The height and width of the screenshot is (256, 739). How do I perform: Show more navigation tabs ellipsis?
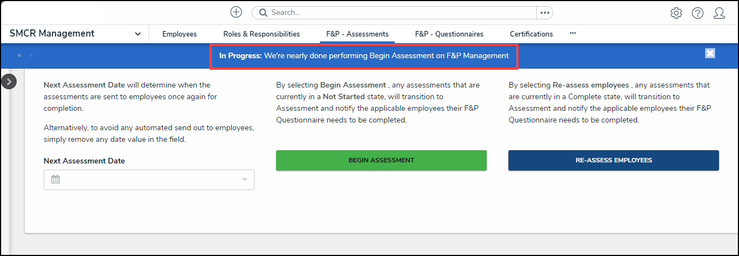click(573, 33)
